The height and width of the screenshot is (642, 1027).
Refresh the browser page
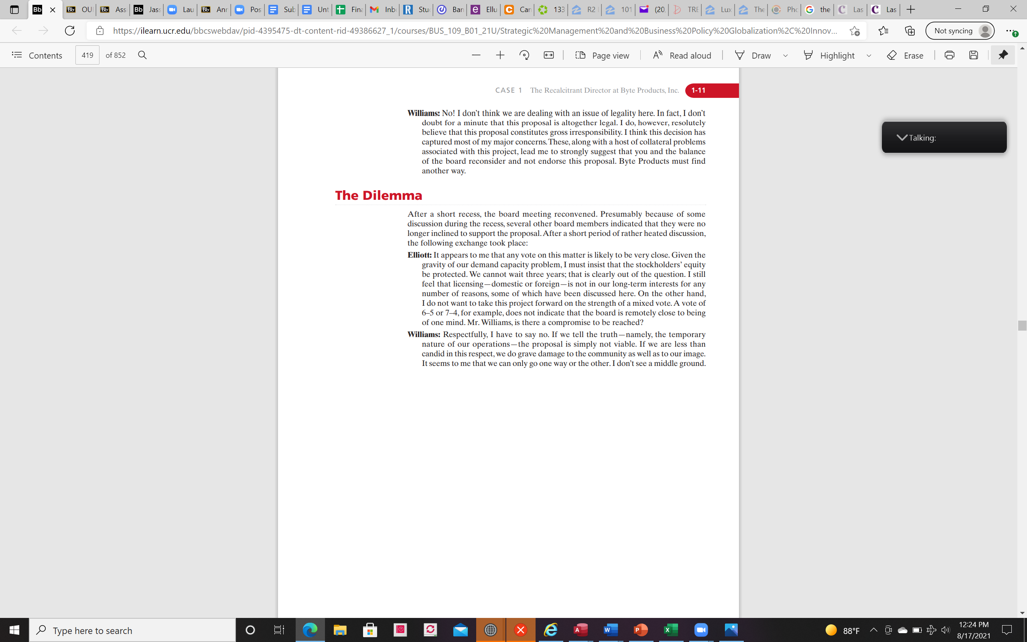click(69, 30)
